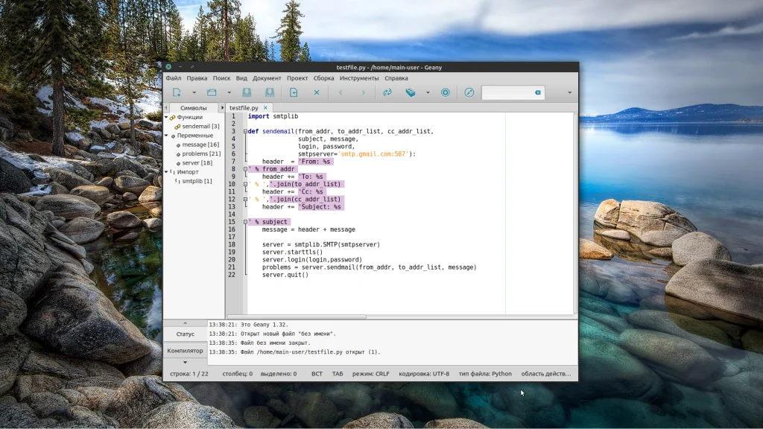Click the New file toolbar icon
This screenshot has width=763, height=429.
point(177,92)
